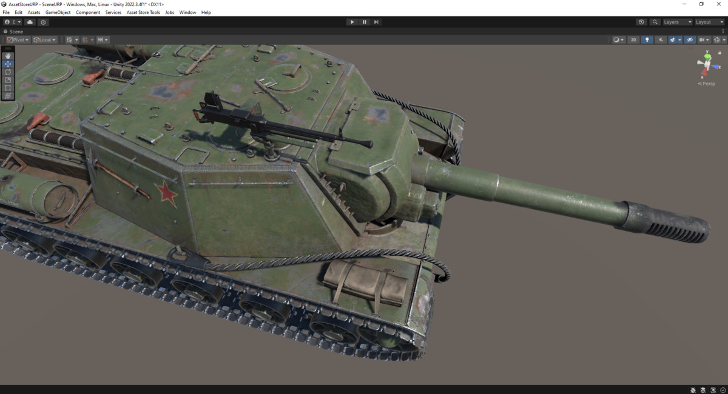Expand effects options dropdown arrow
728x394 pixels.
click(679, 40)
